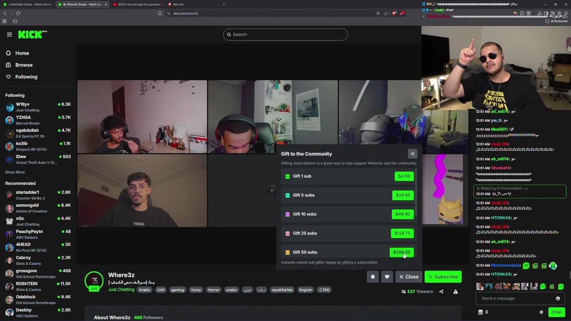Click the report warning triangle icon

click(455, 292)
